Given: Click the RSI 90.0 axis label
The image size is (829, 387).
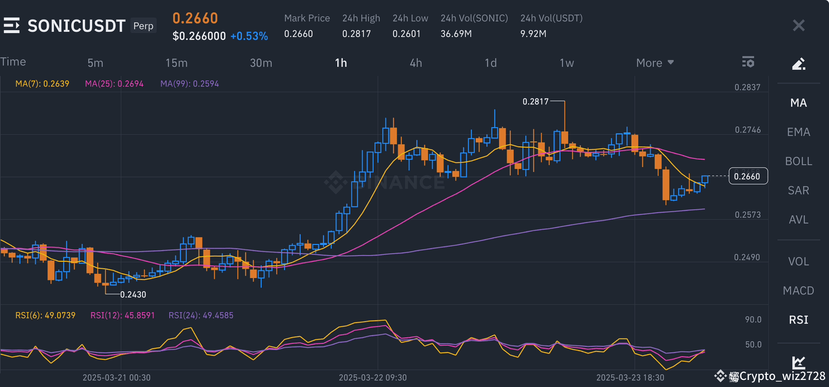Looking at the screenshot, I should click(753, 320).
